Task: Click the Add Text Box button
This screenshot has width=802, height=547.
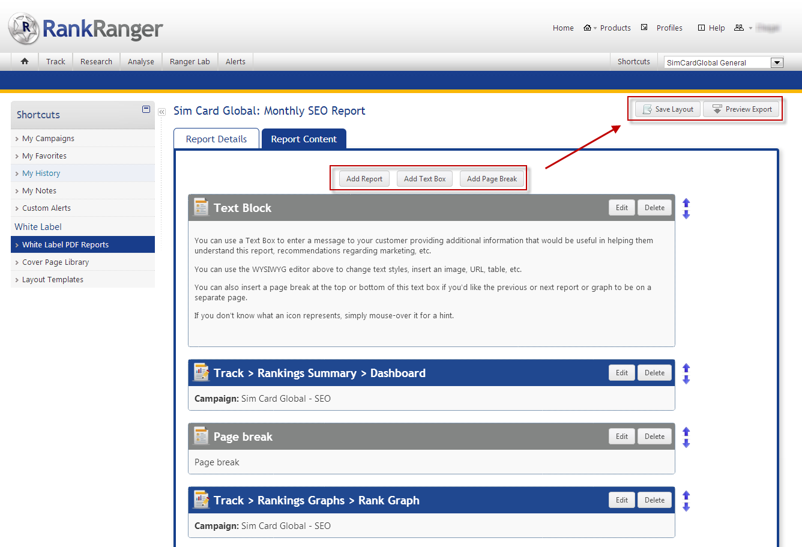Action: click(x=424, y=179)
